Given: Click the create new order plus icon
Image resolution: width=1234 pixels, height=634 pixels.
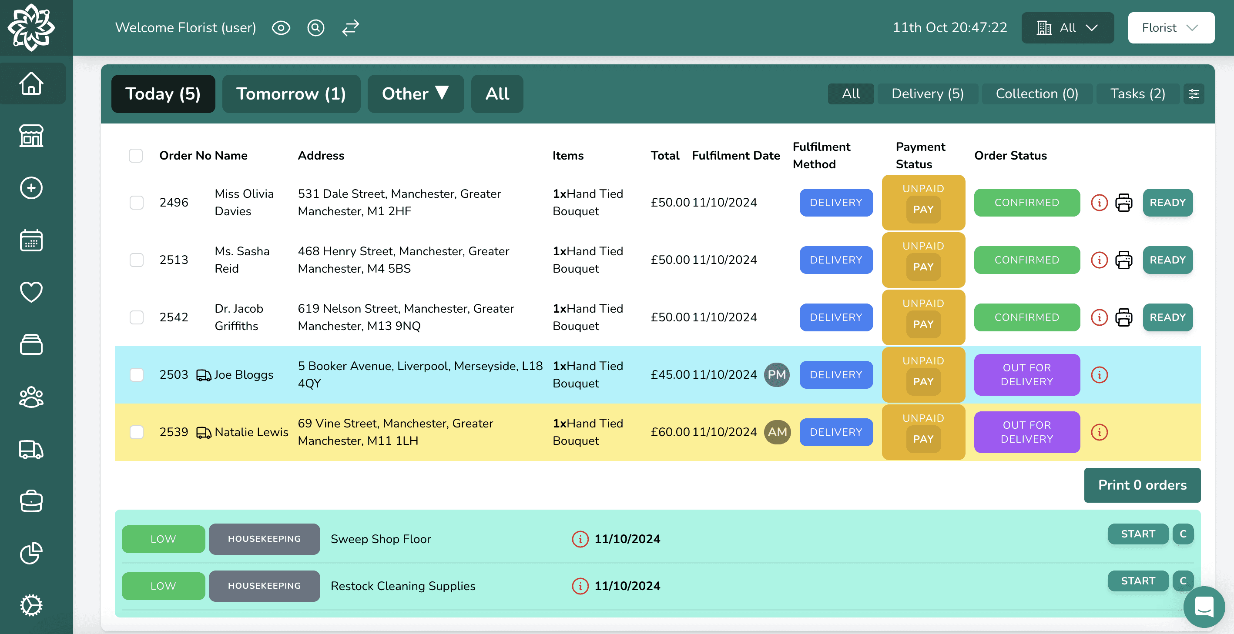Looking at the screenshot, I should tap(30, 187).
